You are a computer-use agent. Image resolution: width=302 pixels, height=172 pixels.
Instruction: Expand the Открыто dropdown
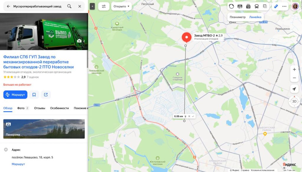[x=121, y=7]
